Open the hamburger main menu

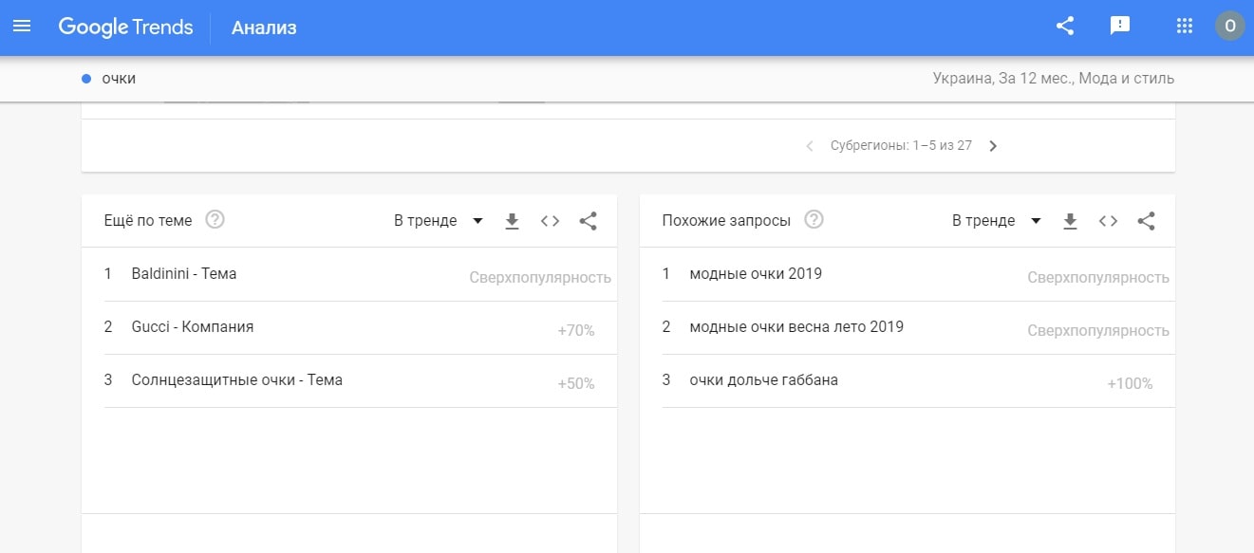point(22,27)
